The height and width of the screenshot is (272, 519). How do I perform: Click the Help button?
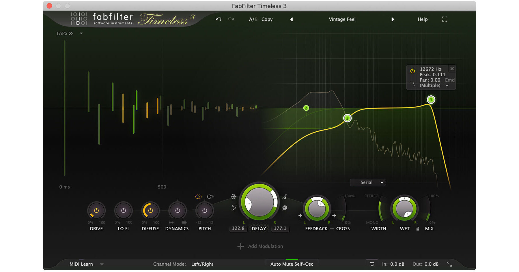(422, 19)
